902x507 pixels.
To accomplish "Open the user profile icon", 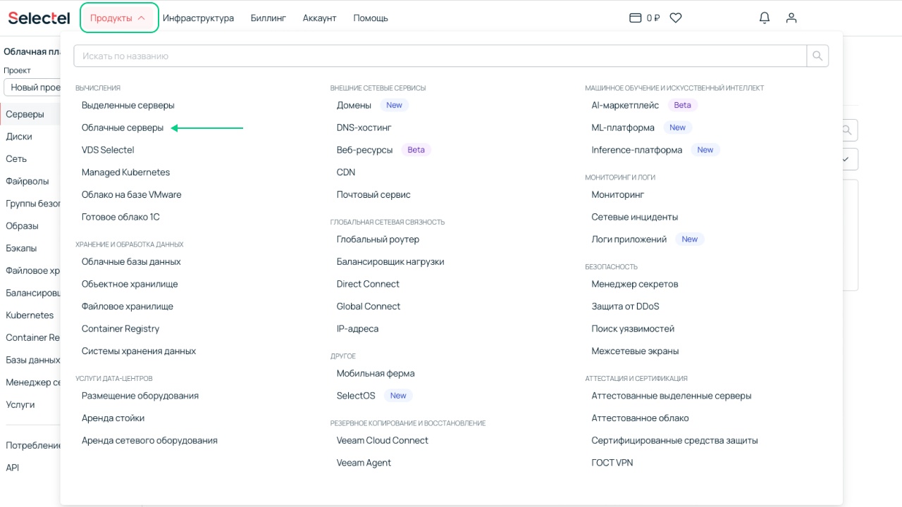I will tap(791, 18).
